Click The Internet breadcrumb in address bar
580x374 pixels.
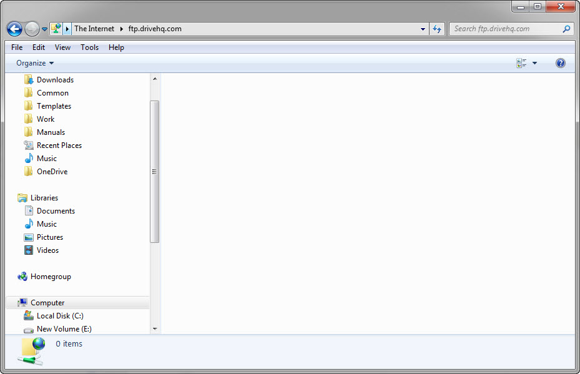pos(94,29)
